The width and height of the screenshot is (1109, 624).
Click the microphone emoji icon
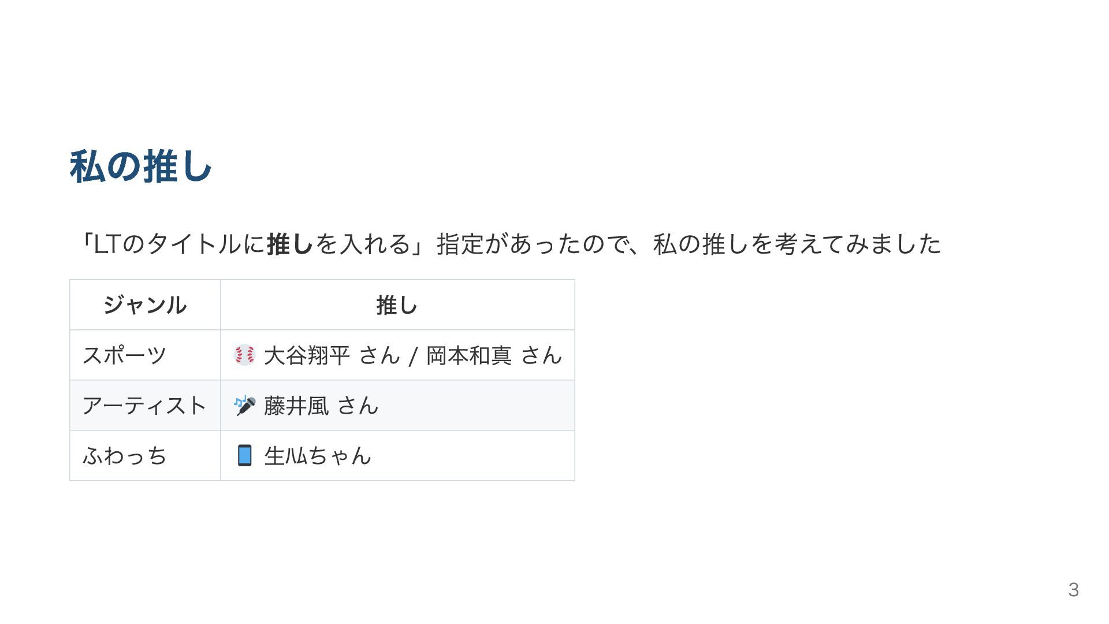(x=244, y=405)
